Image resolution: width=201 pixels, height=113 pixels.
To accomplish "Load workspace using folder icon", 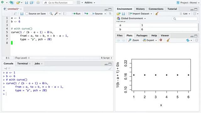I will click(x=118, y=14).
